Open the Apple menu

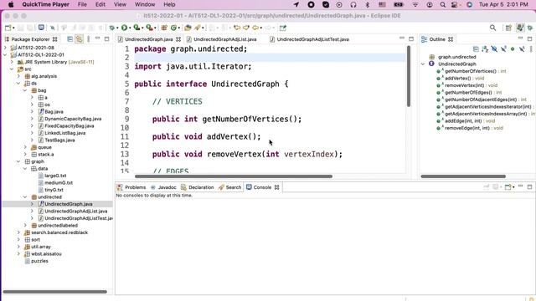click(x=11, y=4)
